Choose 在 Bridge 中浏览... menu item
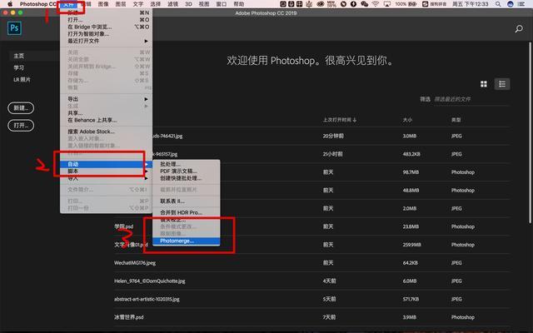Viewport: 533px width, 333px height. pos(106,27)
